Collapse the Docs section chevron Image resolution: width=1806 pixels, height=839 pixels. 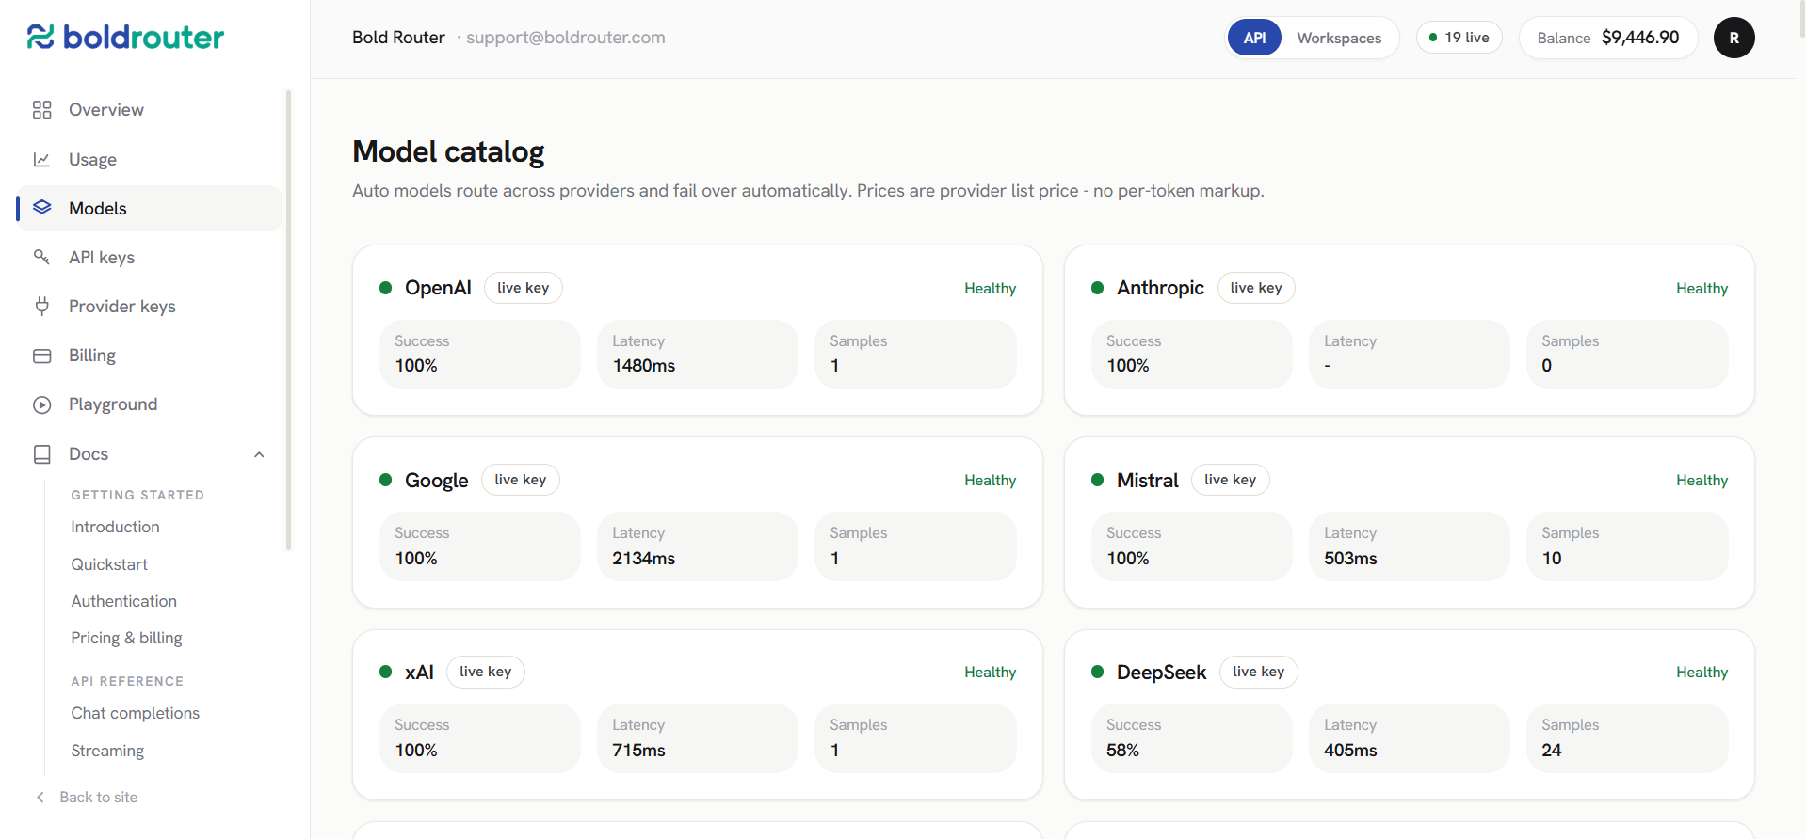coord(259,455)
